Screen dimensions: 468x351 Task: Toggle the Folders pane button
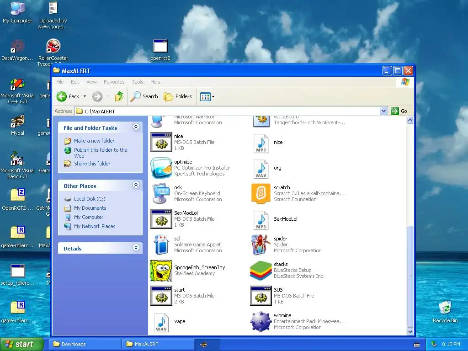(178, 96)
